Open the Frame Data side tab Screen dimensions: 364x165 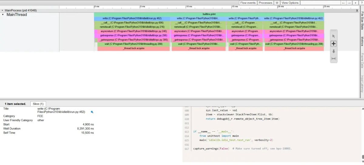click(362, 60)
